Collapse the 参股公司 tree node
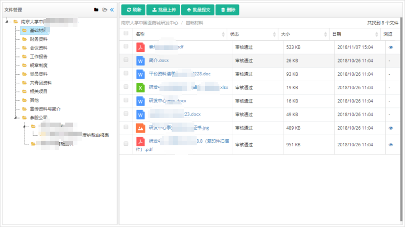 pyautogui.click(x=16, y=118)
